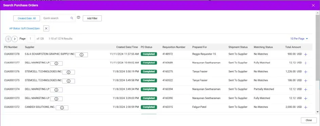Select PO number CUA0001377
The height and width of the screenshot is (126, 320).
point(12,63)
